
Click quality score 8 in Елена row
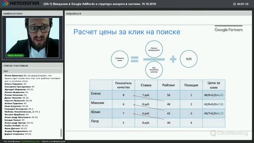click(x=123, y=95)
